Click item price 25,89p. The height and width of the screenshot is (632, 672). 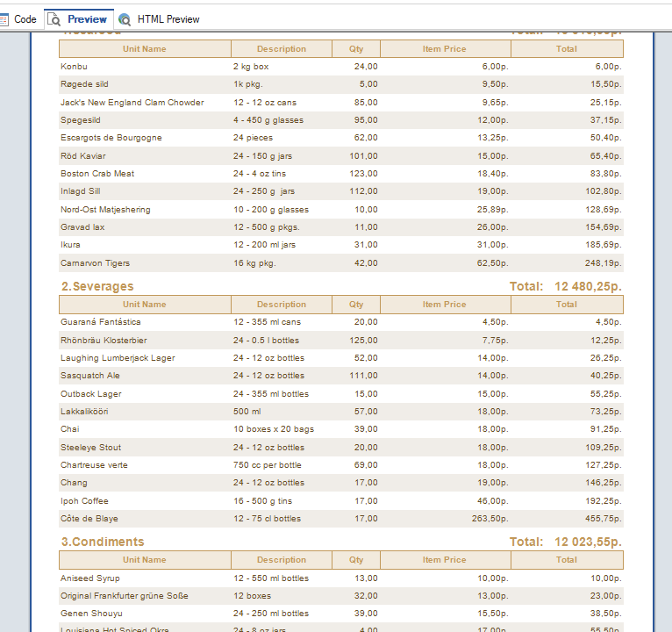click(x=492, y=210)
